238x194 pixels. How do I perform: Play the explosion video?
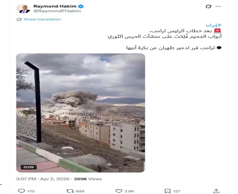click(x=81, y=113)
